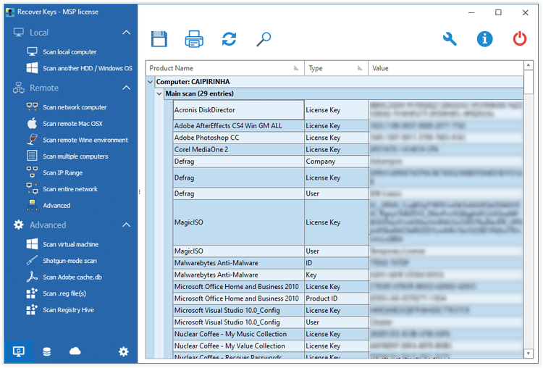Open the cloud tab at sidebar bottom
Image resolution: width=543 pixels, height=368 pixels.
coord(75,351)
